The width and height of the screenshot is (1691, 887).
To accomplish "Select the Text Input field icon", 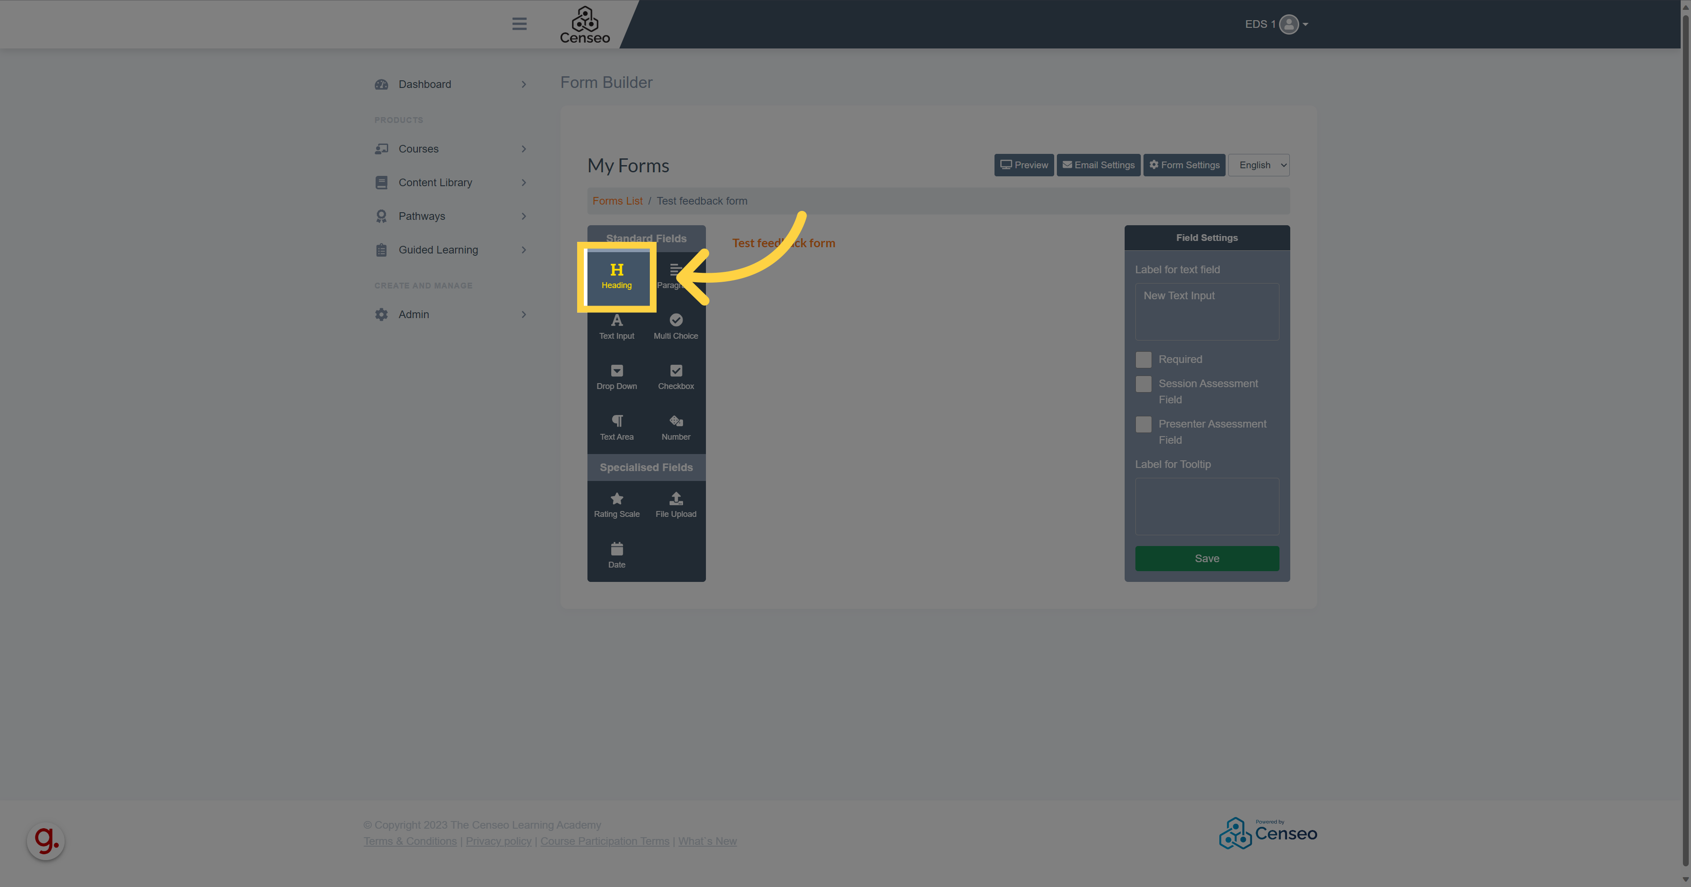I will (x=616, y=325).
